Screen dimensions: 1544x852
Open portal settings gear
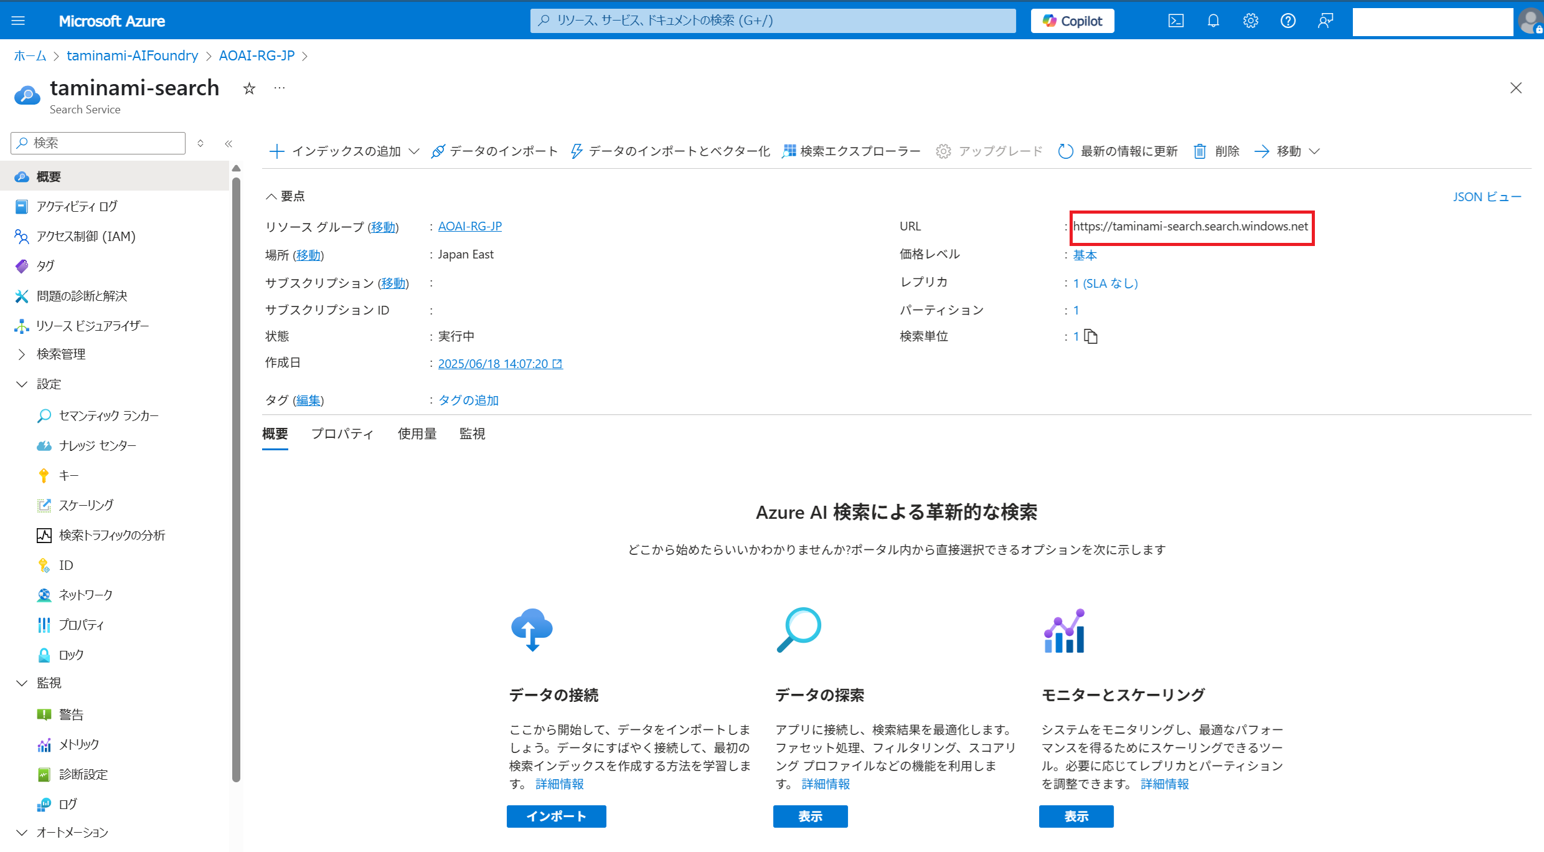point(1250,21)
